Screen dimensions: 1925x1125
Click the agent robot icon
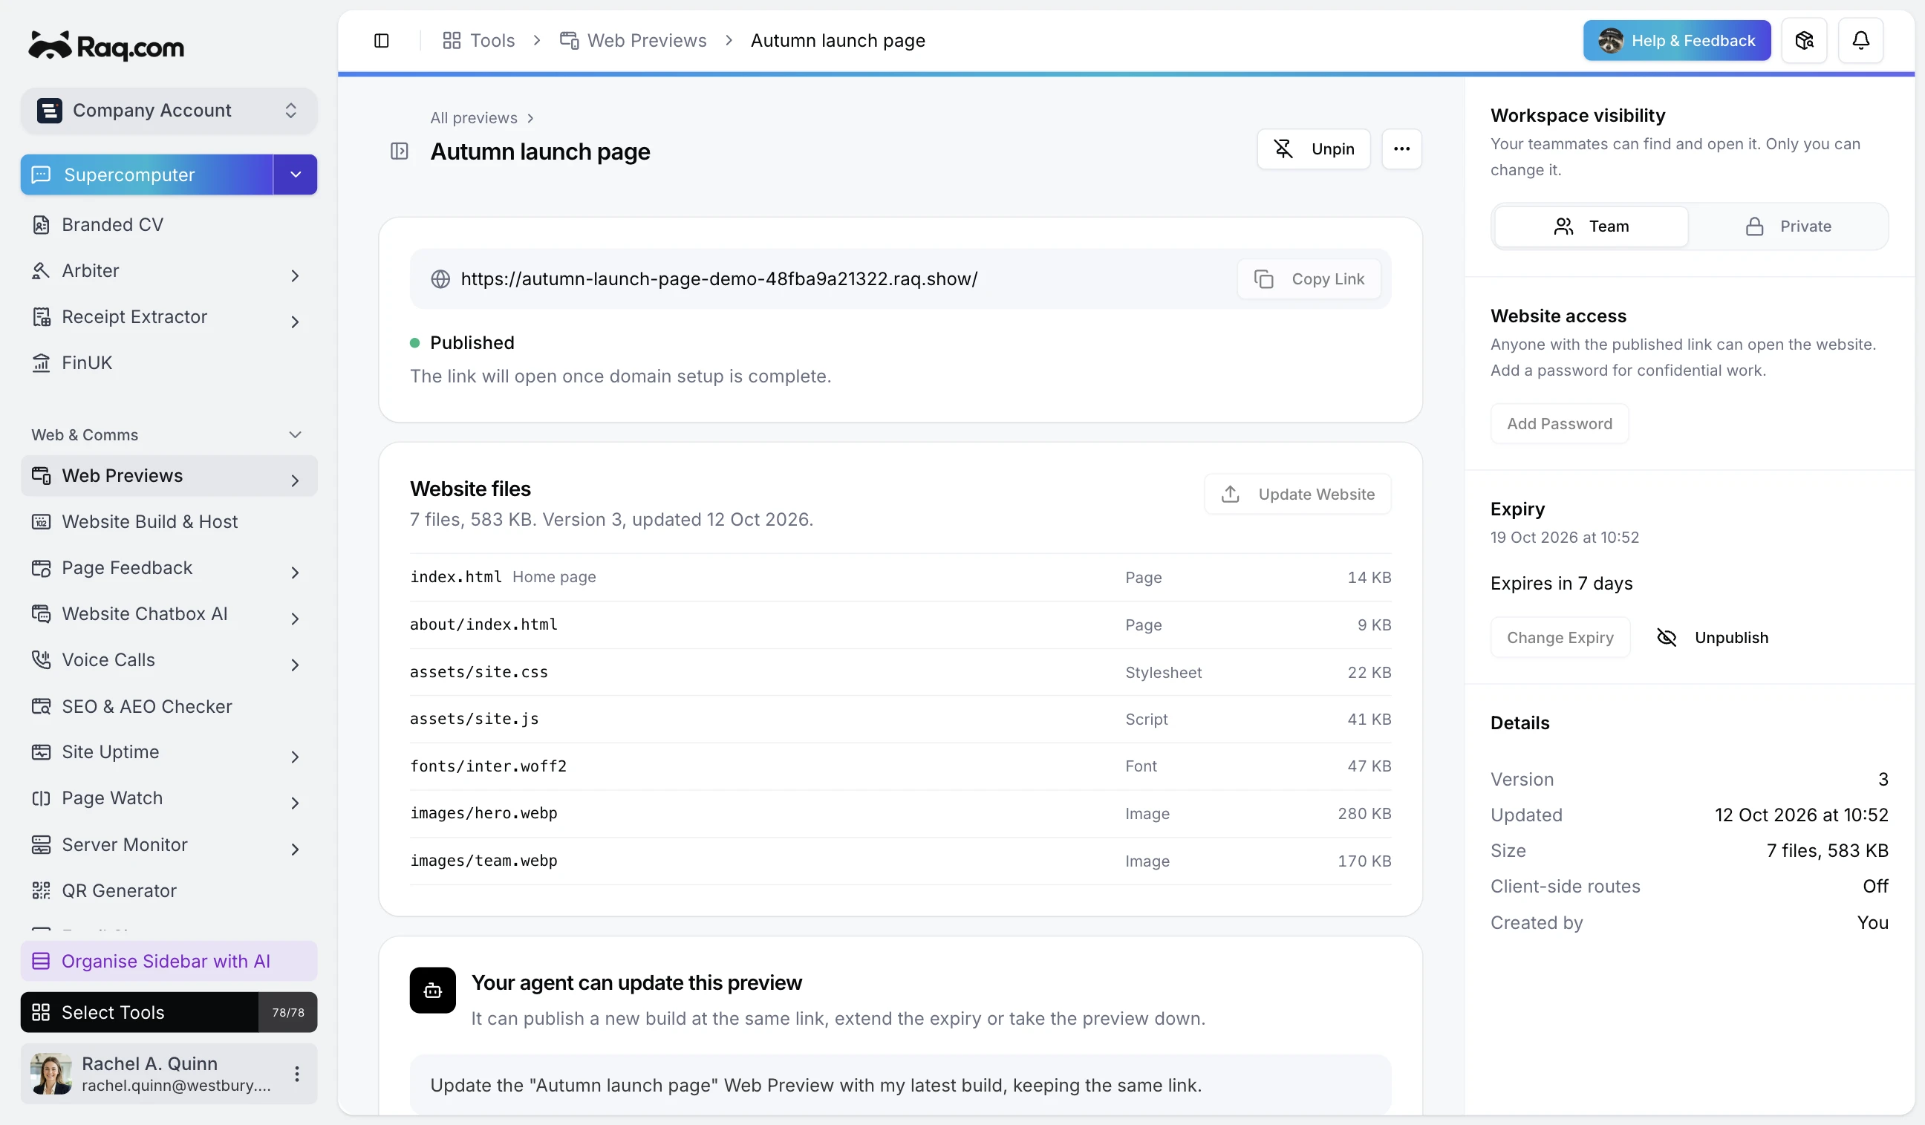432,990
